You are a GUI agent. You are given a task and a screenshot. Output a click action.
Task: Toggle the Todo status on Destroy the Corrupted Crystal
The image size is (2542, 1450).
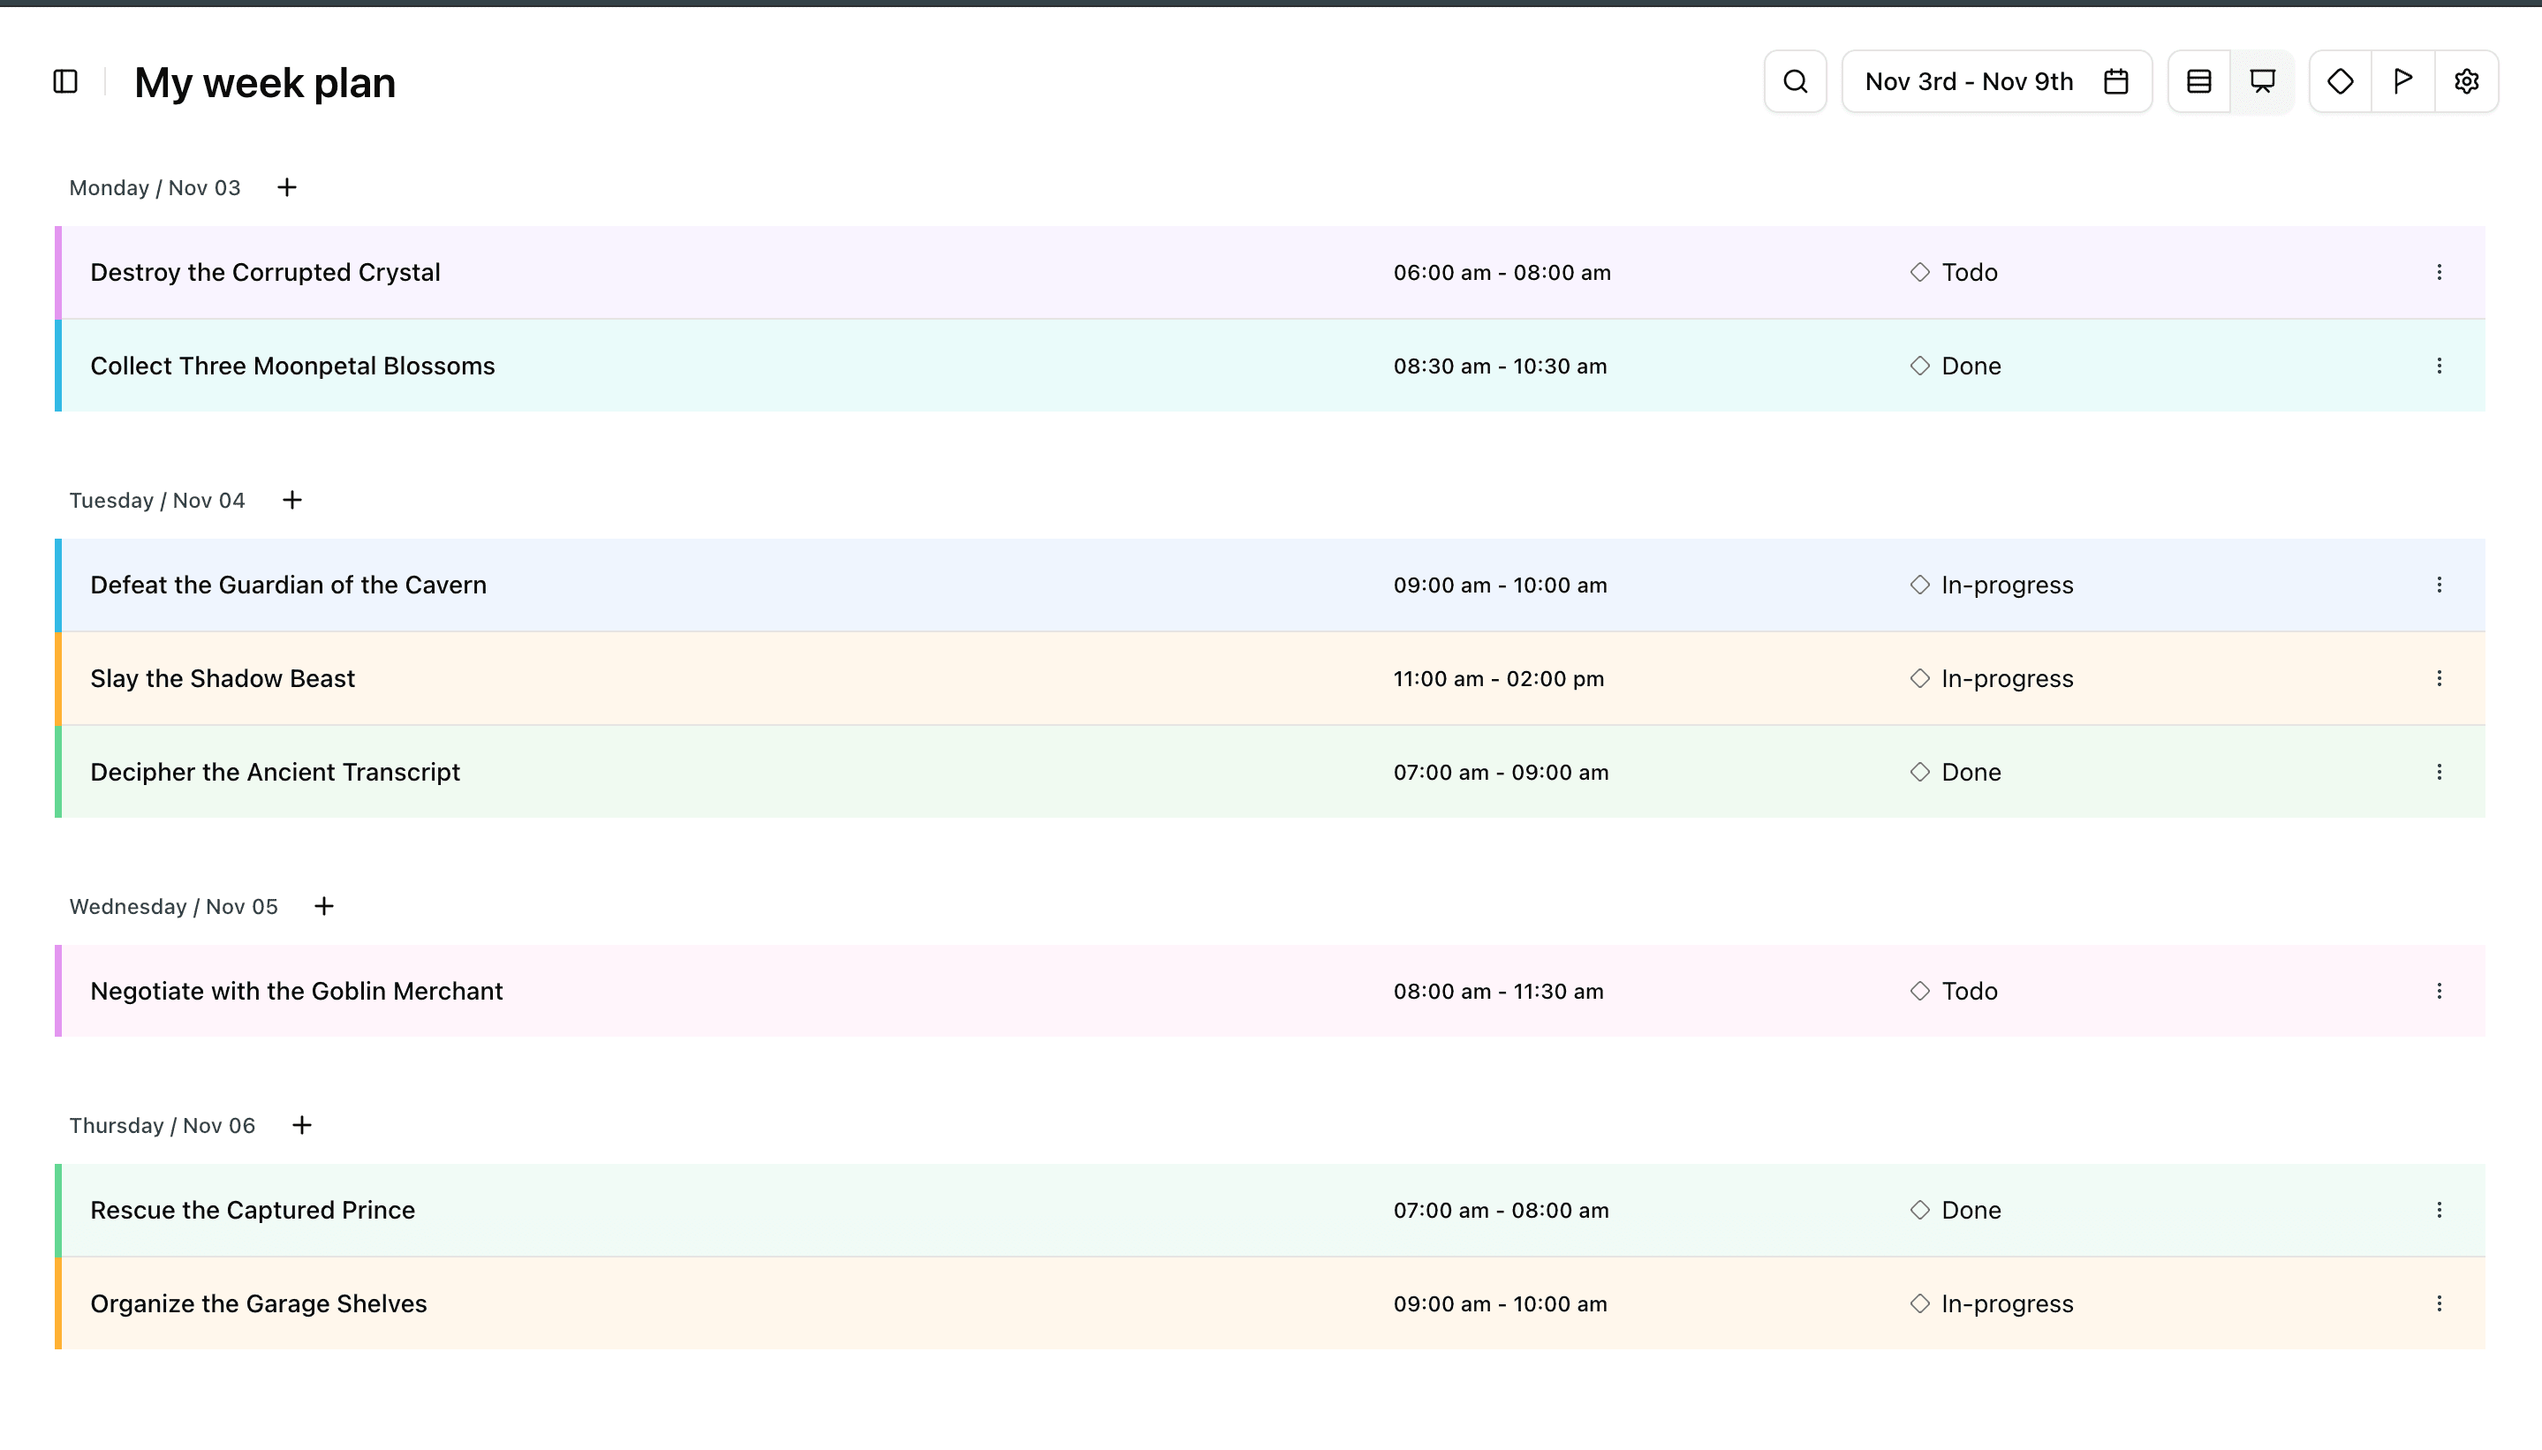pos(1955,272)
